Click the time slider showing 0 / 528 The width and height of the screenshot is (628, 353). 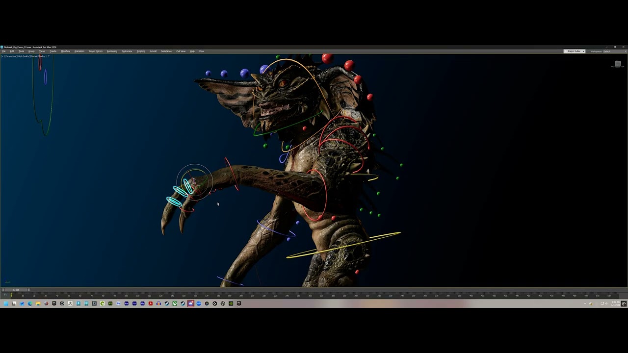[x=16, y=290]
